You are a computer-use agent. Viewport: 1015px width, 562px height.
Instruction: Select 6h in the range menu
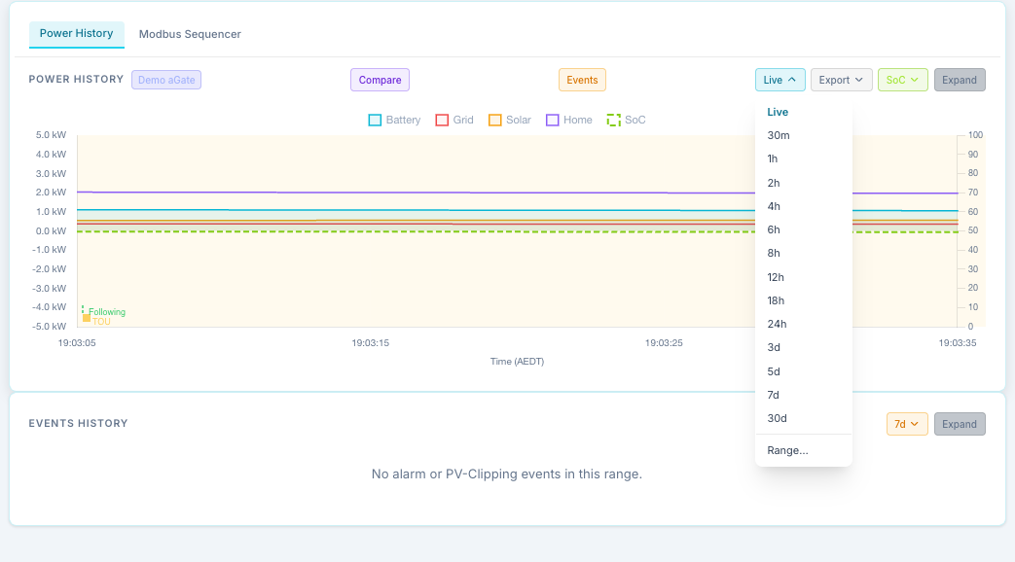pos(803,229)
